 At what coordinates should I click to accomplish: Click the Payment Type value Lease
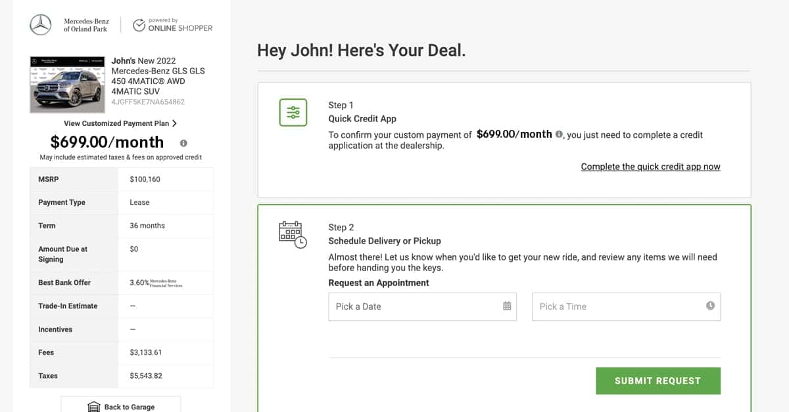(139, 202)
